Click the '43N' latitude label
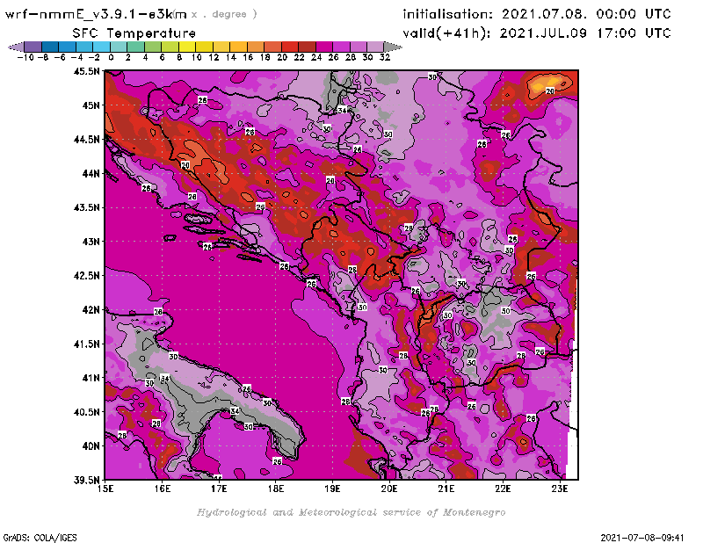 (x=91, y=242)
